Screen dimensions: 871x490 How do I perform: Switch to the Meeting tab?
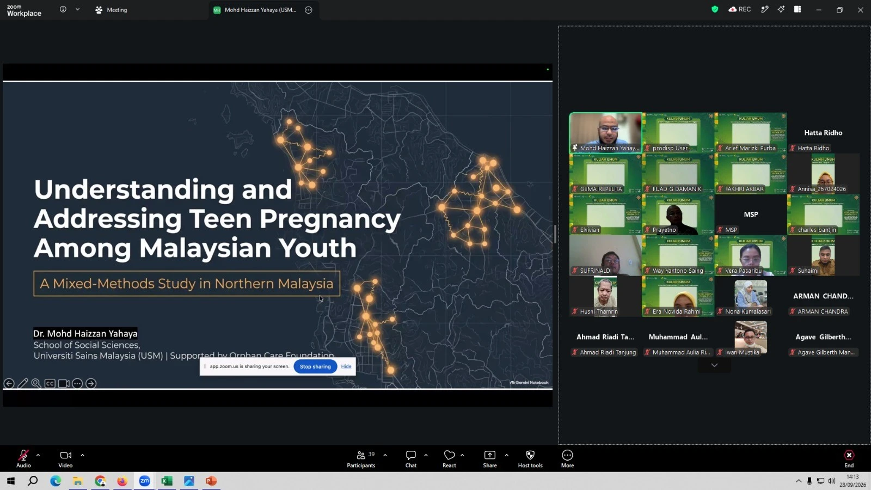pyautogui.click(x=111, y=10)
